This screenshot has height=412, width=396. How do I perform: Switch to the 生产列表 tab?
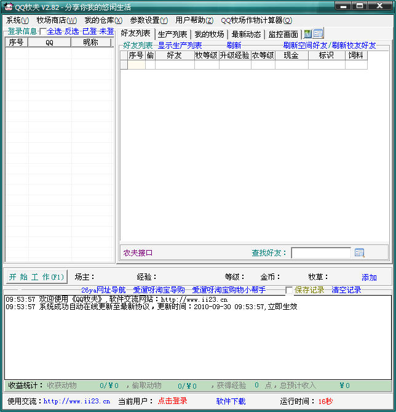173,34
